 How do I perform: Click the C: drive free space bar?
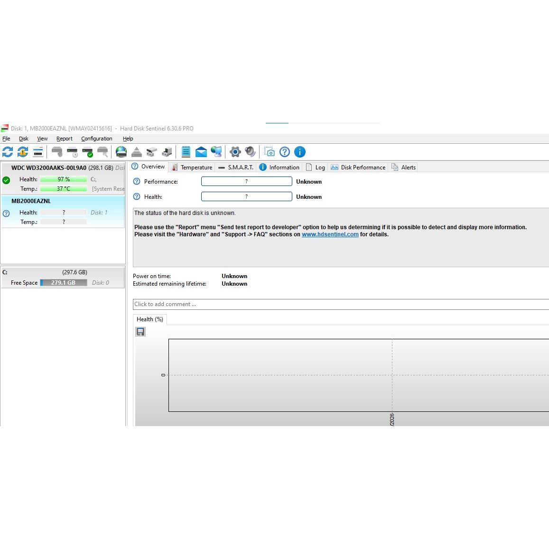point(64,282)
